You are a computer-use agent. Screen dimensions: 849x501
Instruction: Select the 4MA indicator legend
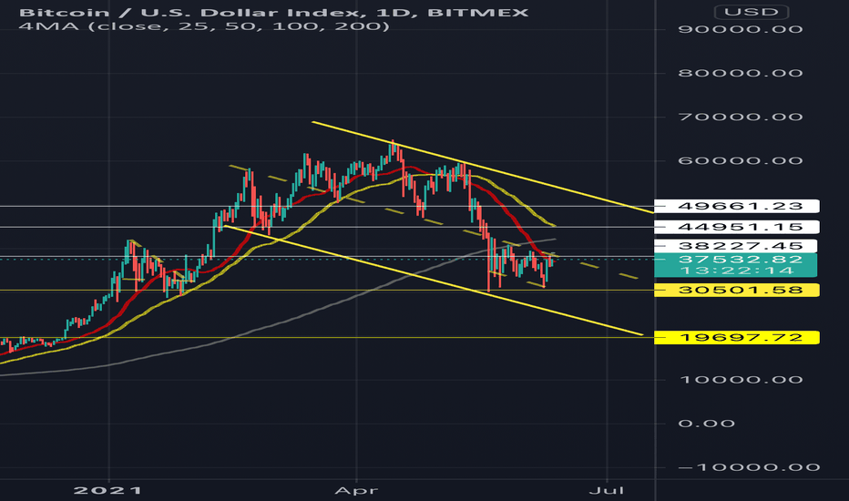(204, 26)
